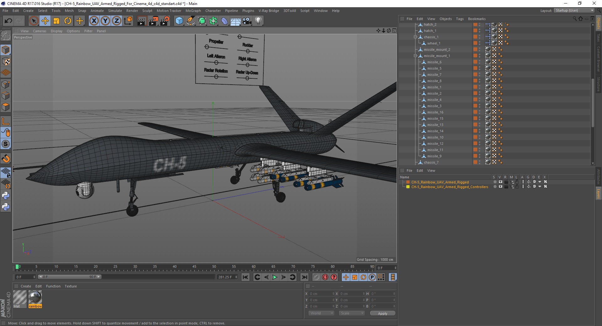Render the active view

pyautogui.click(x=142, y=21)
